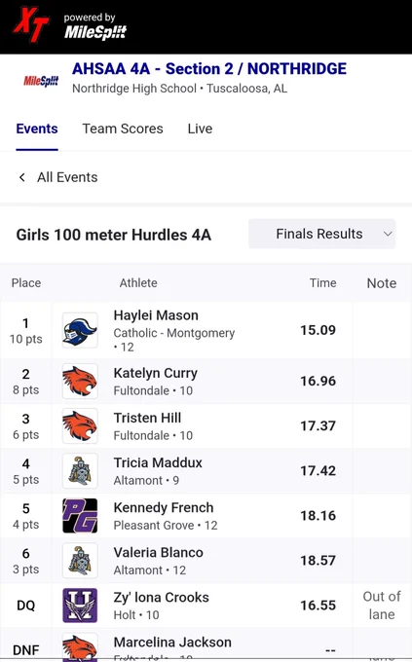Screen dimensions: 412x662
Task: Tap the Holt team logo
Action: (80, 606)
